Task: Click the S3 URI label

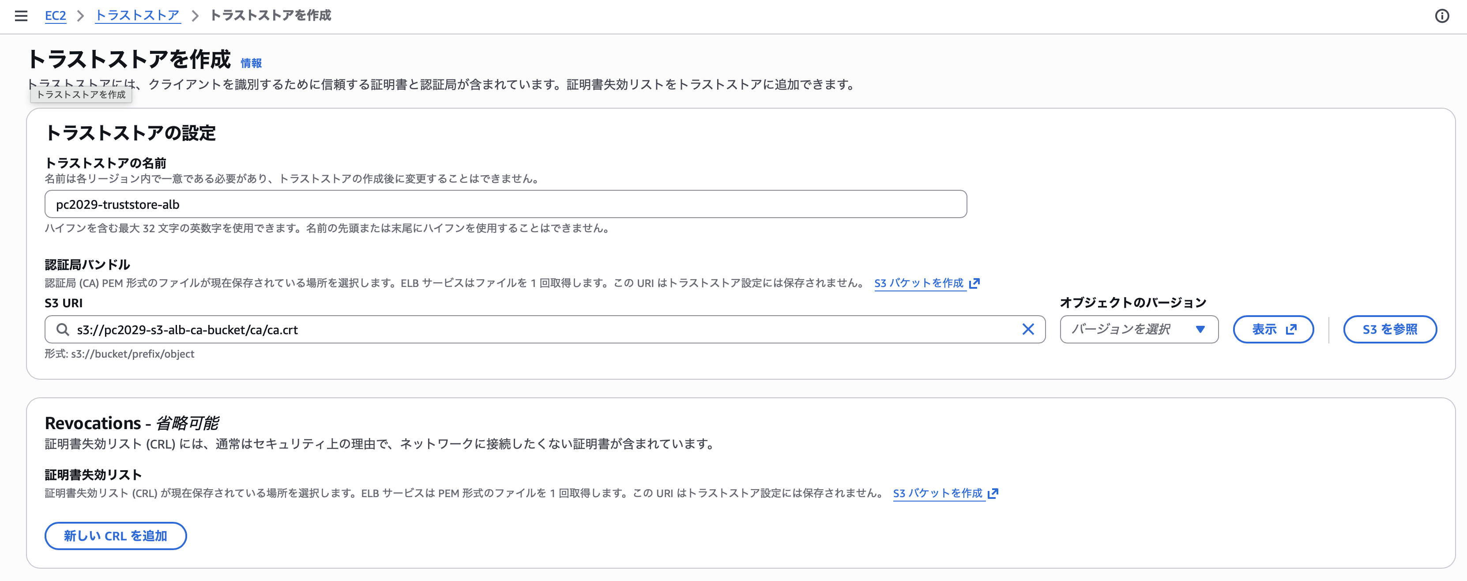Action: [x=64, y=303]
